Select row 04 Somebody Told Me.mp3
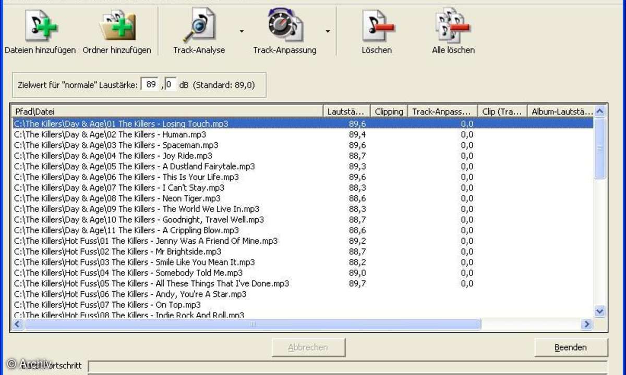Screen dimensions: 626x375 coord(302,273)
